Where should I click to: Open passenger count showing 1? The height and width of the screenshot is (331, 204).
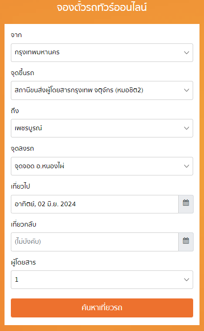(x=102, y=280)
